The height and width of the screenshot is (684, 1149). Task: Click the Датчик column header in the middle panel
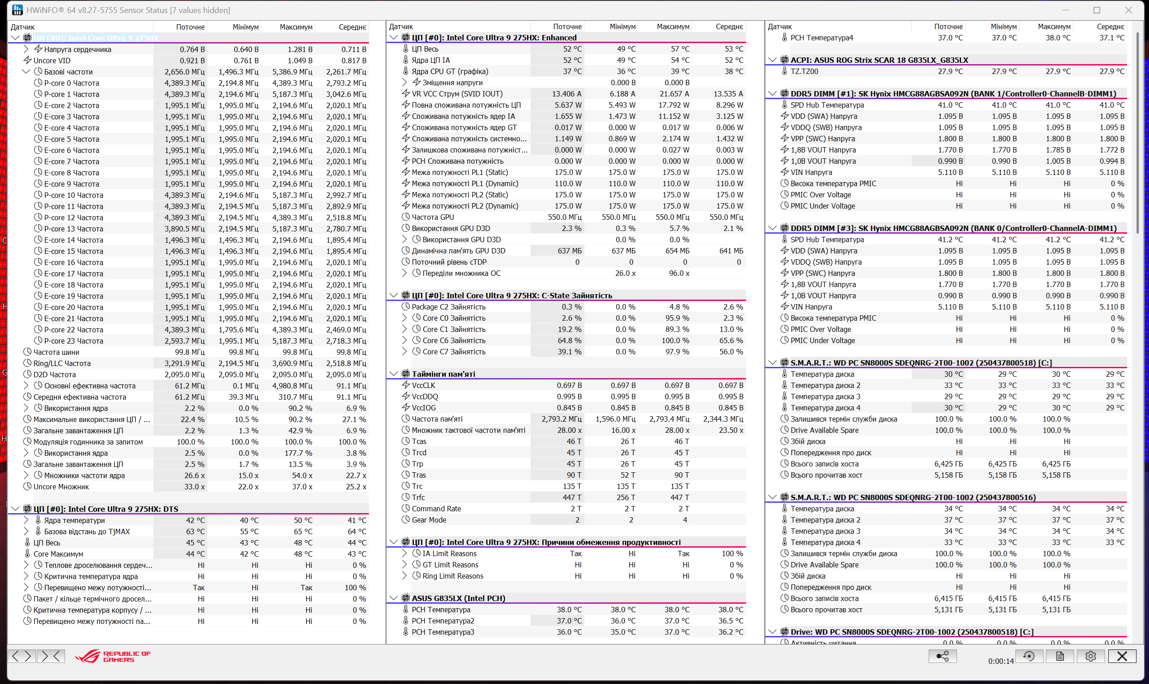point(401,27)
